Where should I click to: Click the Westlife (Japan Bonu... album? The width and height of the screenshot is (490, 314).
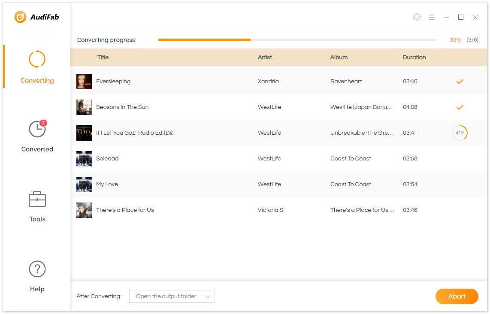[361, 107]
